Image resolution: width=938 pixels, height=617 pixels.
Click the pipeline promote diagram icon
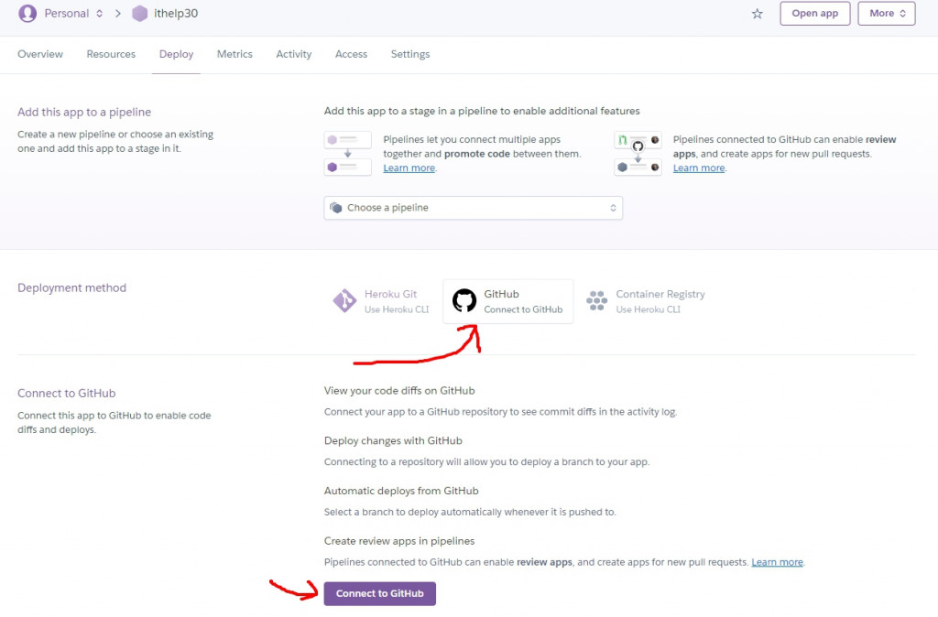pos(347,154)
